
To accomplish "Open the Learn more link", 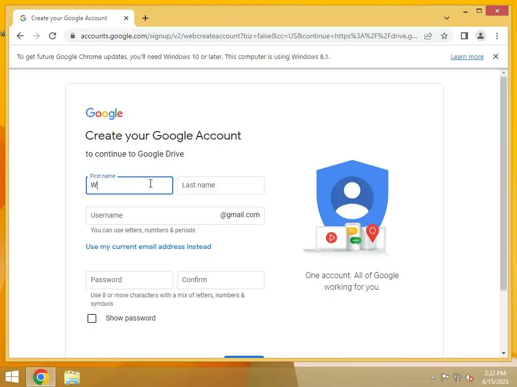I will click(x=467, y=56).
